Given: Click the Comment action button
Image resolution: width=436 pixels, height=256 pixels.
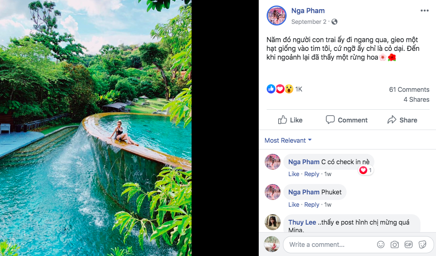Looking at the screenshot, I should click(347, 120).
